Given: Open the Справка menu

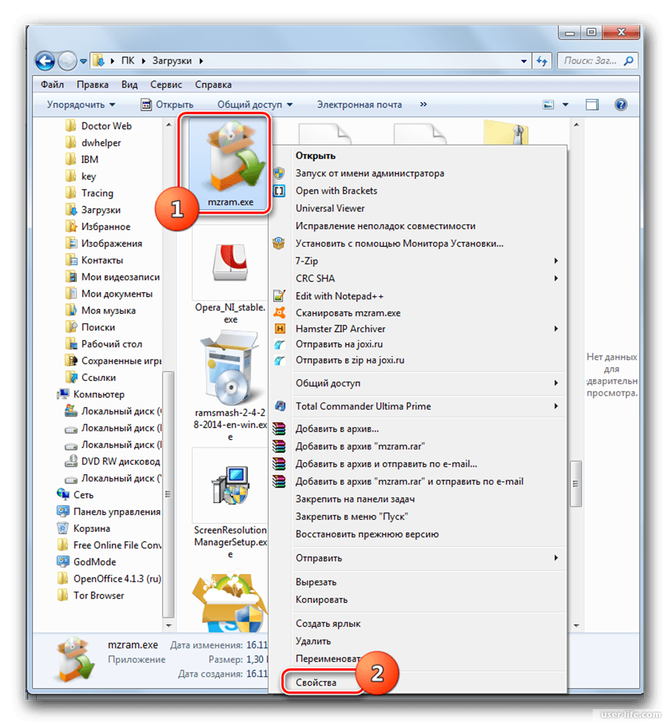Looking at the screenshot, I should 213,84.
